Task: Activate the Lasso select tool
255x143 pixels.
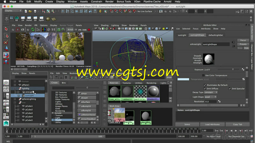Action: (x=6, y=36)
